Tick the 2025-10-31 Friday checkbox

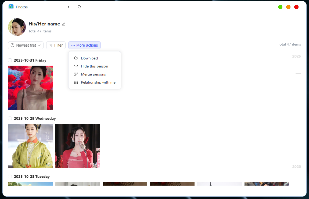10,60
